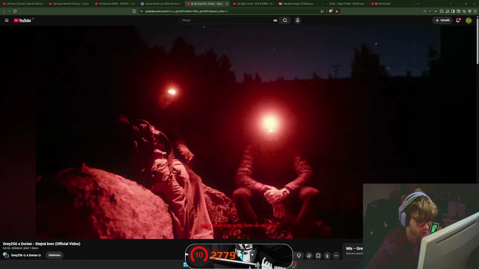479x269 pixels.
Task: Open more actions with the three-dot button
Action: 336,256
